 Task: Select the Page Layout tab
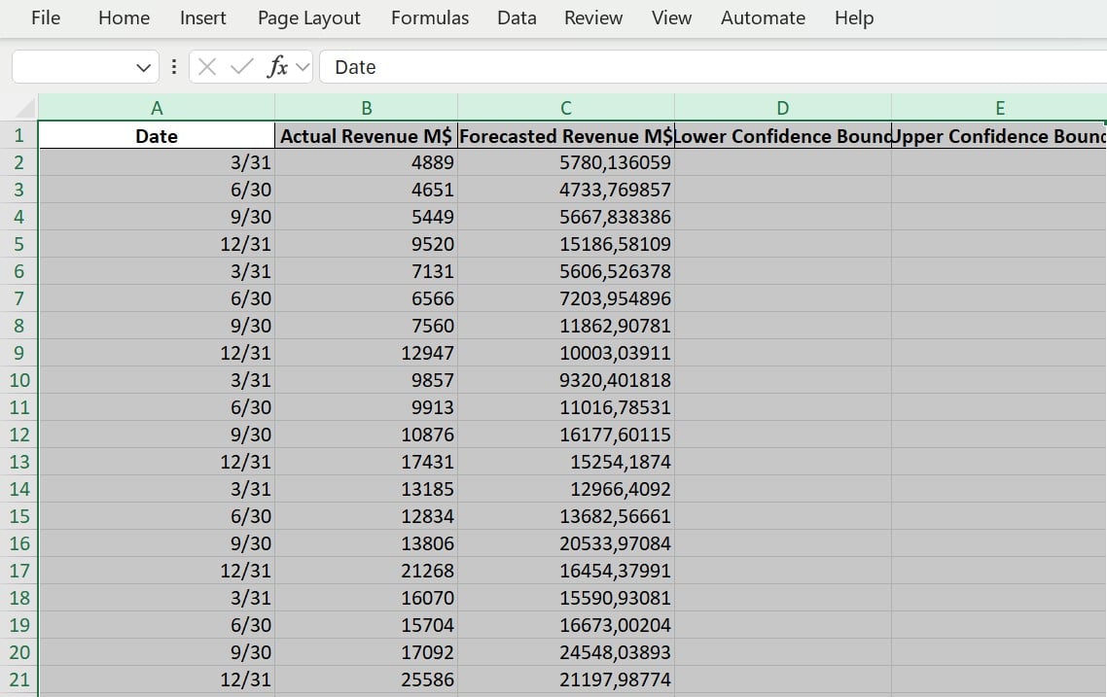tap(308, 17)
